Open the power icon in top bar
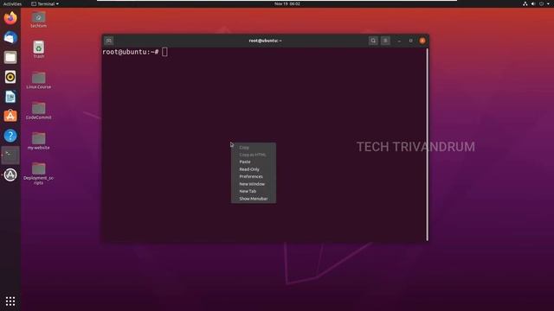The height and width of the screenshot is (311, 554). [541, 3]
